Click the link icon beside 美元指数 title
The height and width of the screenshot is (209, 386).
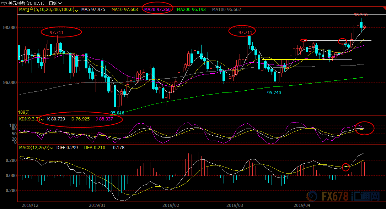click(4, 4)
